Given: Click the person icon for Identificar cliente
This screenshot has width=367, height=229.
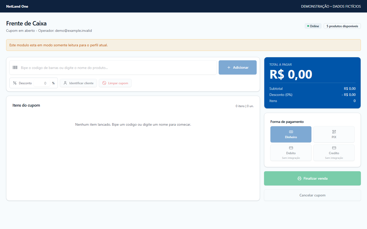Looking at the screenshot, I should point(65,83).
